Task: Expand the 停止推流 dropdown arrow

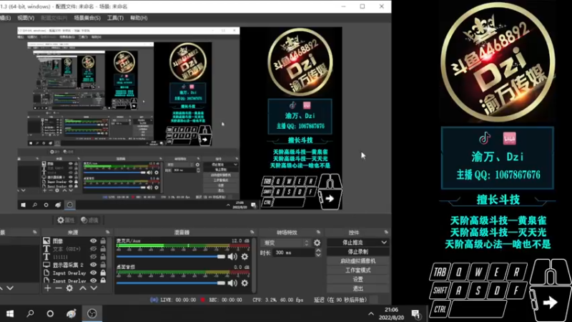Action: [384, 243]
